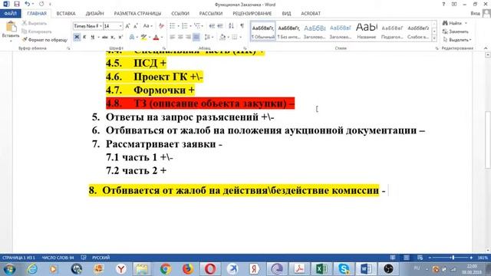The width and height of the screenshot is (491, 276).
Task: Open Google Chrome from the taskbar
Action: pyautogui.click(x=166, y=269)
